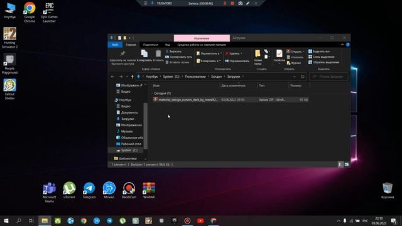Click the WinRAR desktop icon
The height and width of the screenshot is (226, 402).
(149, 190)
